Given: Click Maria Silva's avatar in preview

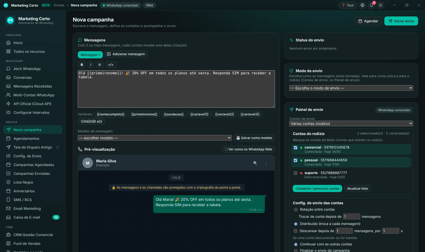Looking at the screenshot, I should 88,163.
